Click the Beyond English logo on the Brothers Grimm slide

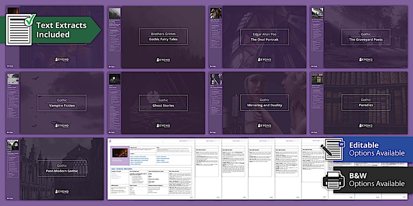coord(163,60)
